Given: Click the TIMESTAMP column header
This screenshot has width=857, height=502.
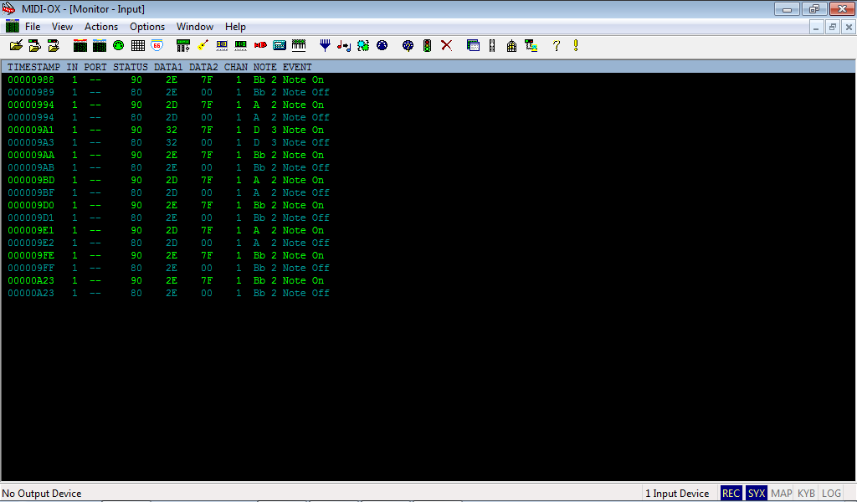Looking at the screenshot, I should pyautogui.click(x=33, y=67).
